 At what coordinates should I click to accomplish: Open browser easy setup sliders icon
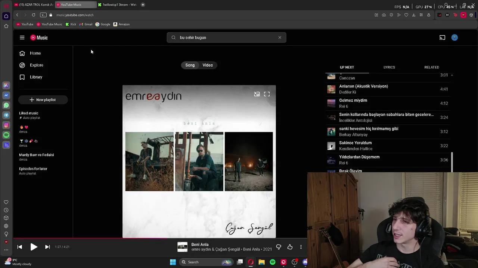[x=421, y=15]
